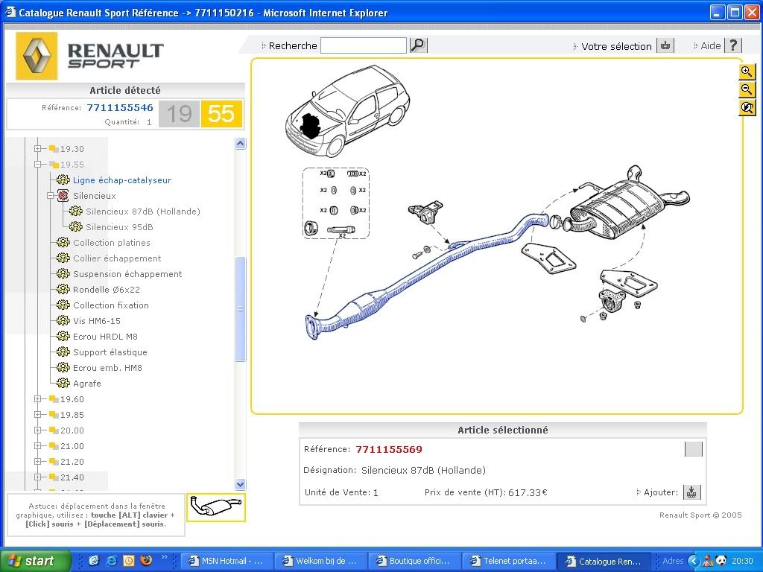763x572 pixels.
Task: Select Ligne échap-catalyseur in the tree
Action: click(122, 180)
